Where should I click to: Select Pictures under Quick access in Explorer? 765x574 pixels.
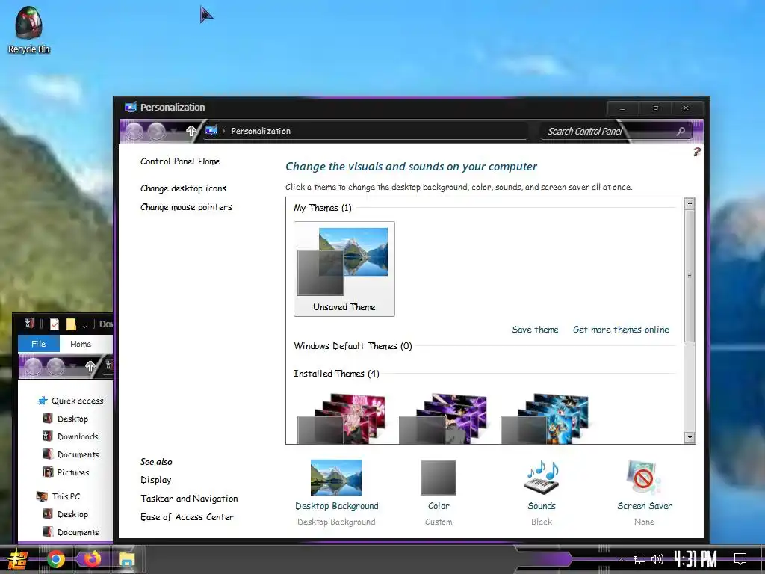72,472
